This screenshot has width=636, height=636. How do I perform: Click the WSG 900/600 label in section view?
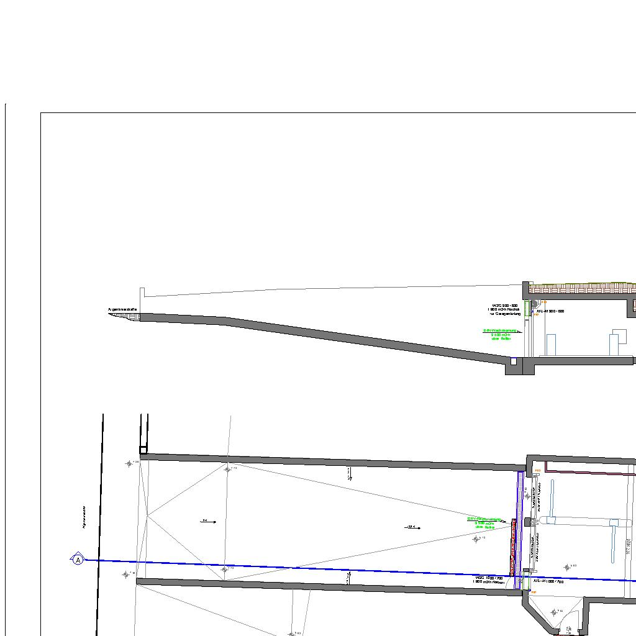pyautogui.click(x=505, y=306)
